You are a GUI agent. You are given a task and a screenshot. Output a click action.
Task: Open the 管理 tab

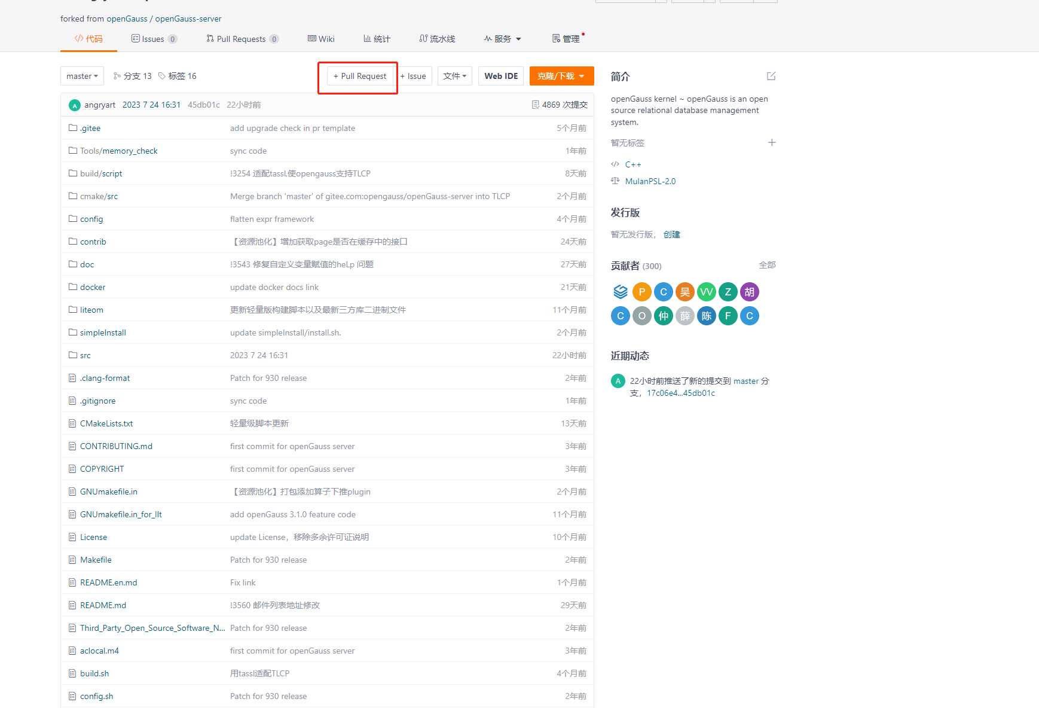[x=566, y=39]
